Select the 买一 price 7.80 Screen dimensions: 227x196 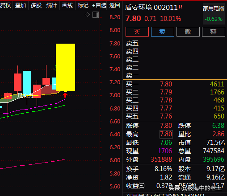coord(166,84)
